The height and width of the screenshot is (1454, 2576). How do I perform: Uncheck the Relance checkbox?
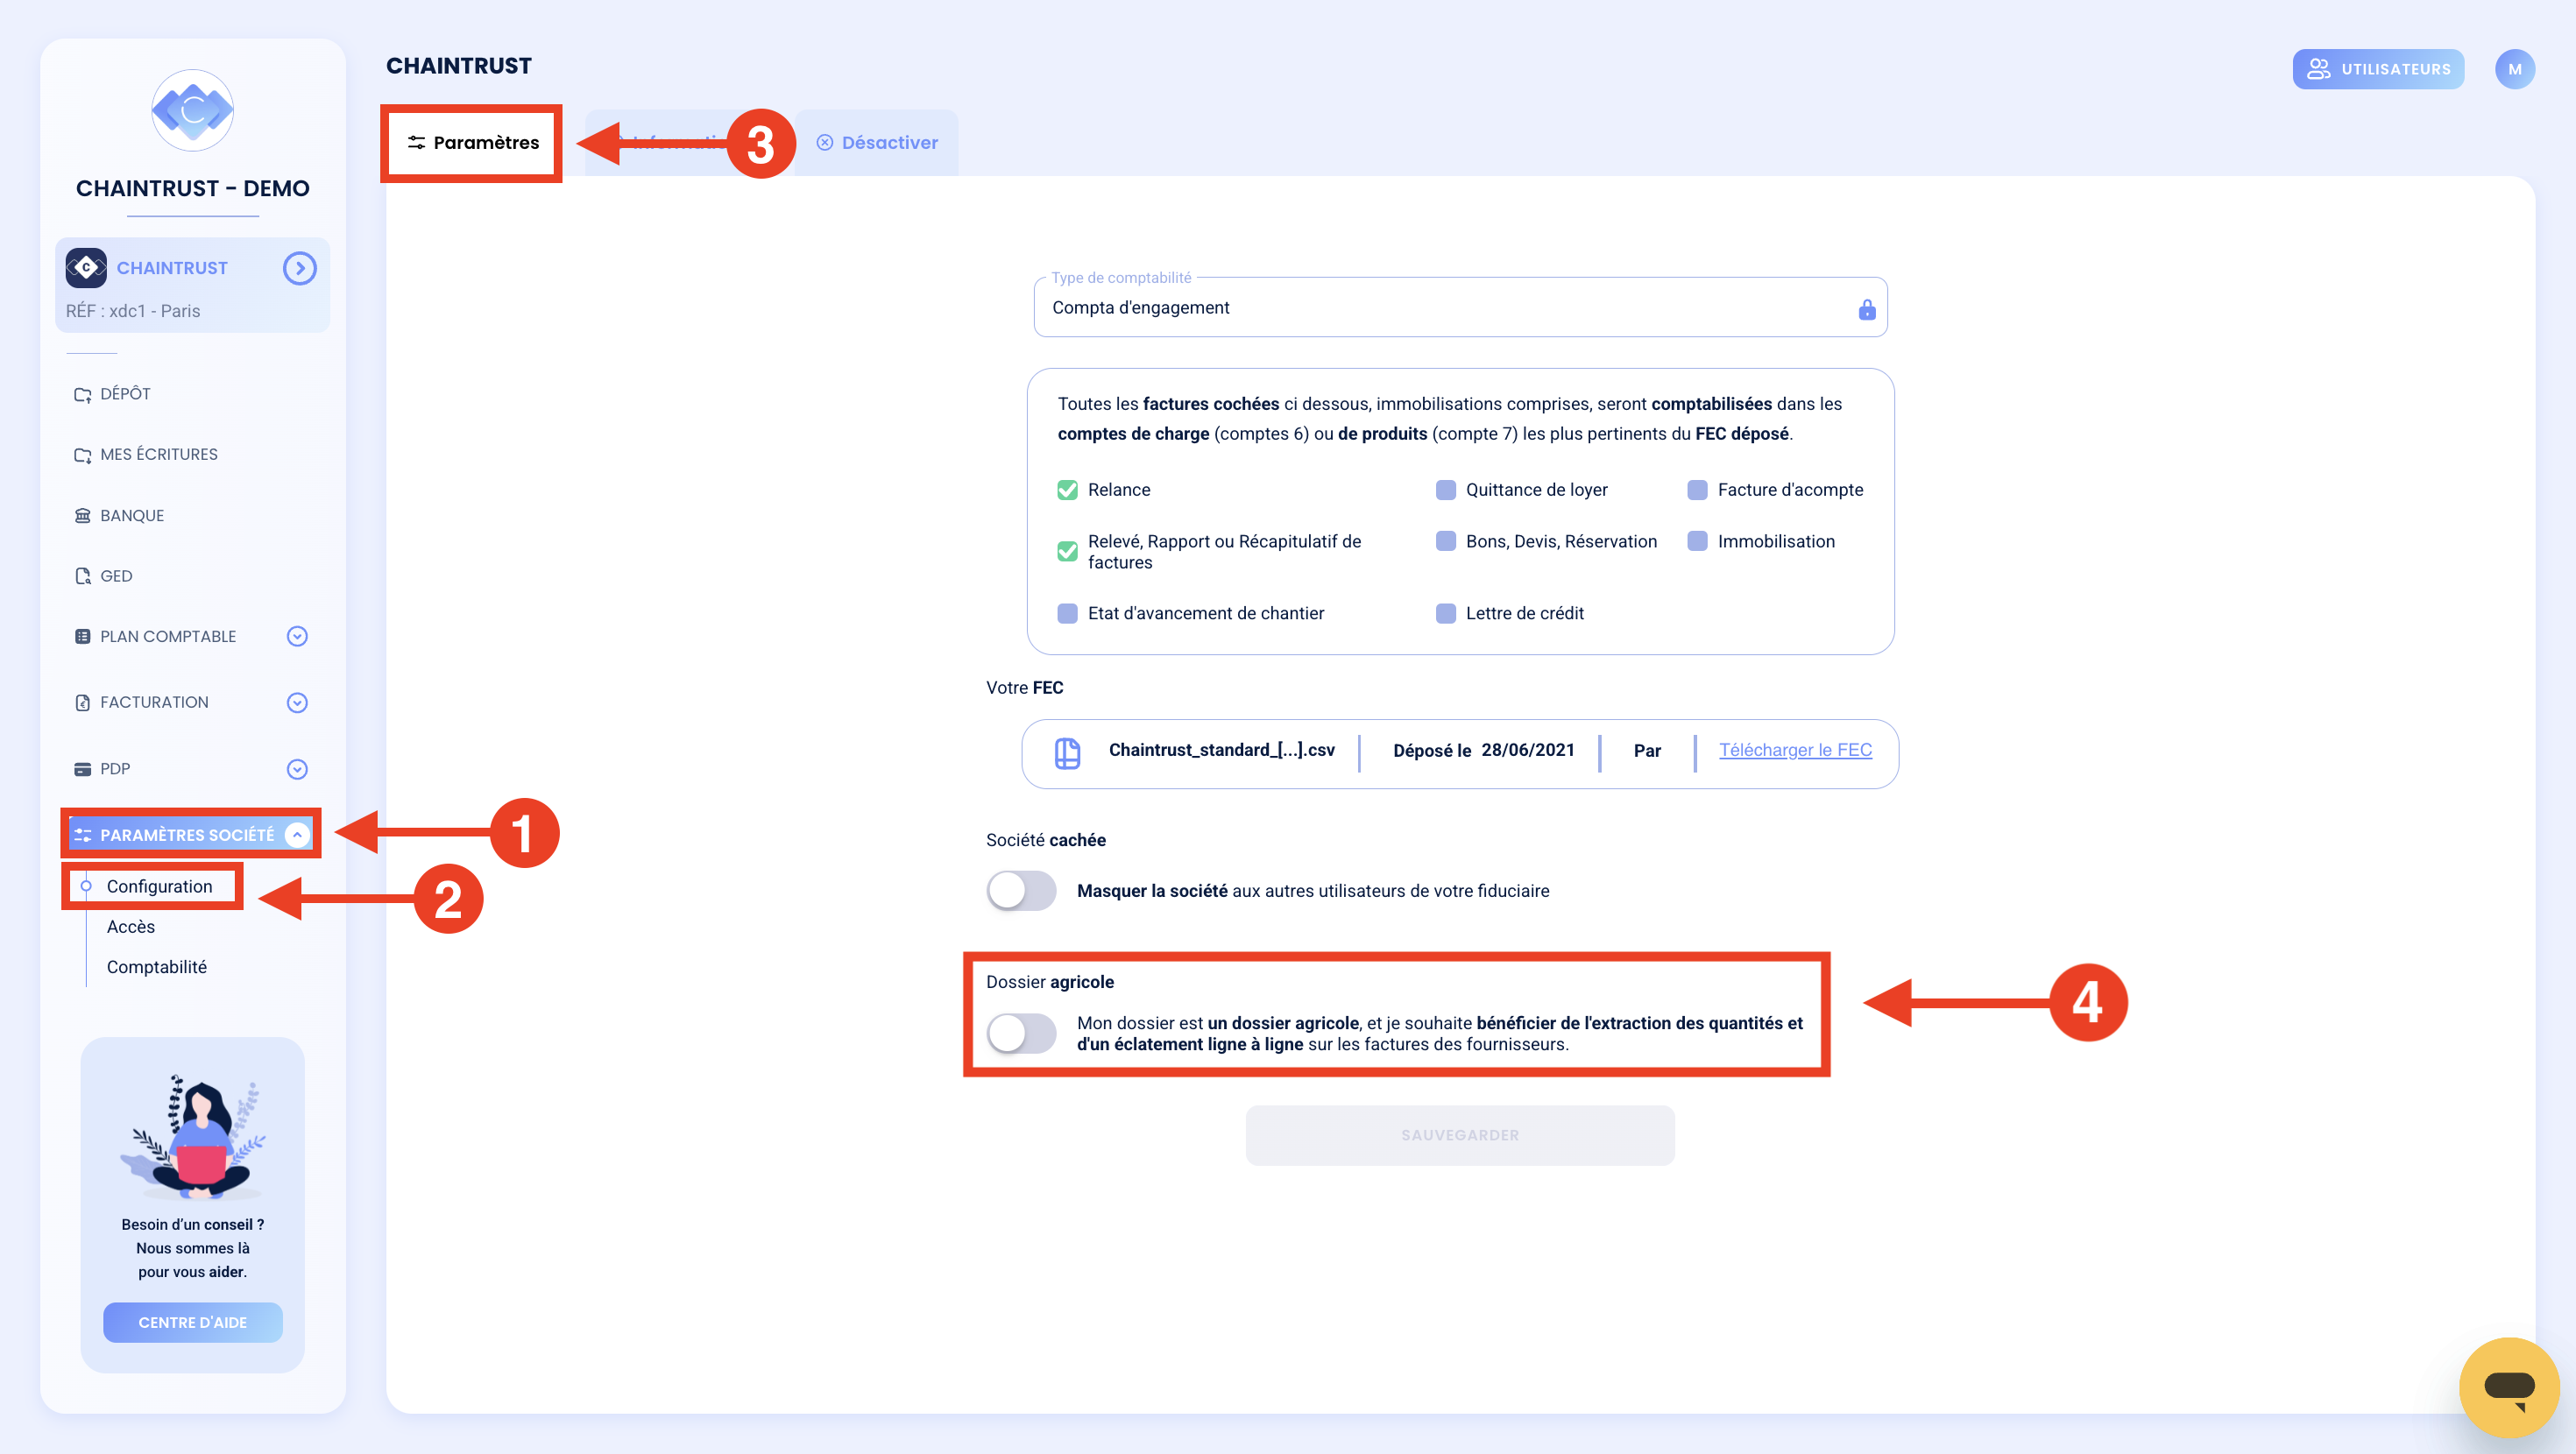1067,490
